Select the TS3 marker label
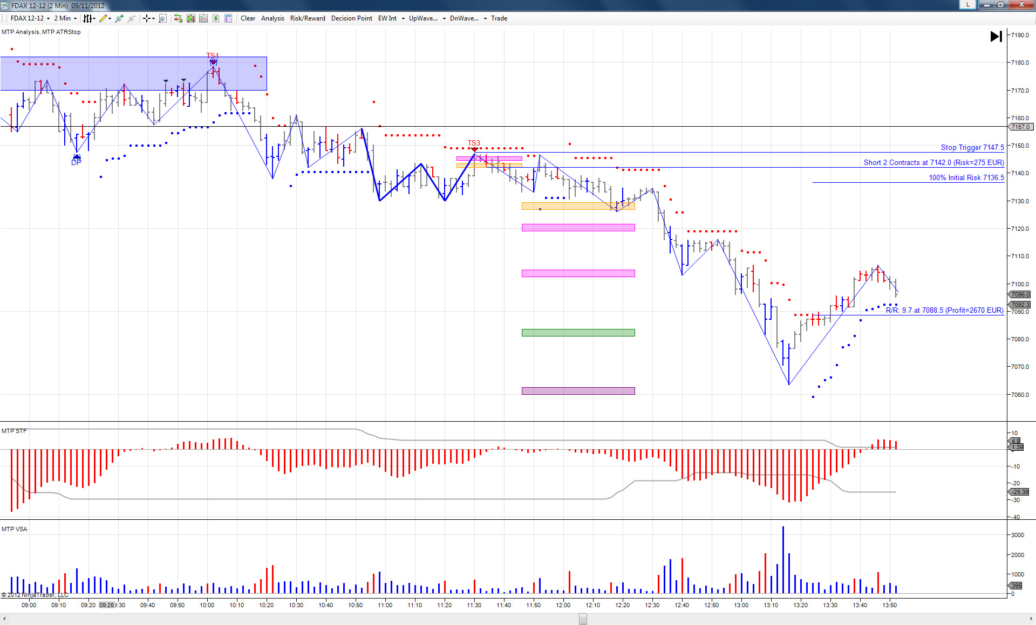The height and width of the screenshot is (625, 1036). pos(474,143)
